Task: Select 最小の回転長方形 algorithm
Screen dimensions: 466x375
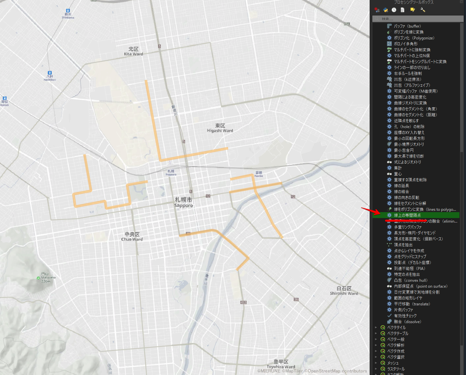Action: pos(409,138)
